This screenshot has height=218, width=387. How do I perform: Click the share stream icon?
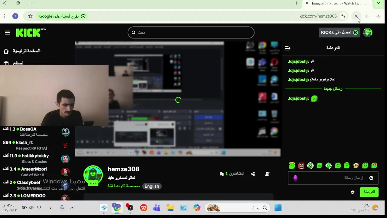click(x=253, y=174)
